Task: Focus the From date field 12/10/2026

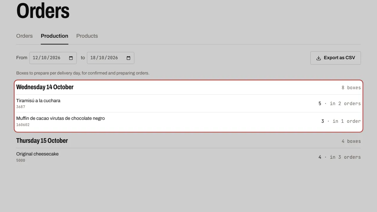Action: [53, 58]
